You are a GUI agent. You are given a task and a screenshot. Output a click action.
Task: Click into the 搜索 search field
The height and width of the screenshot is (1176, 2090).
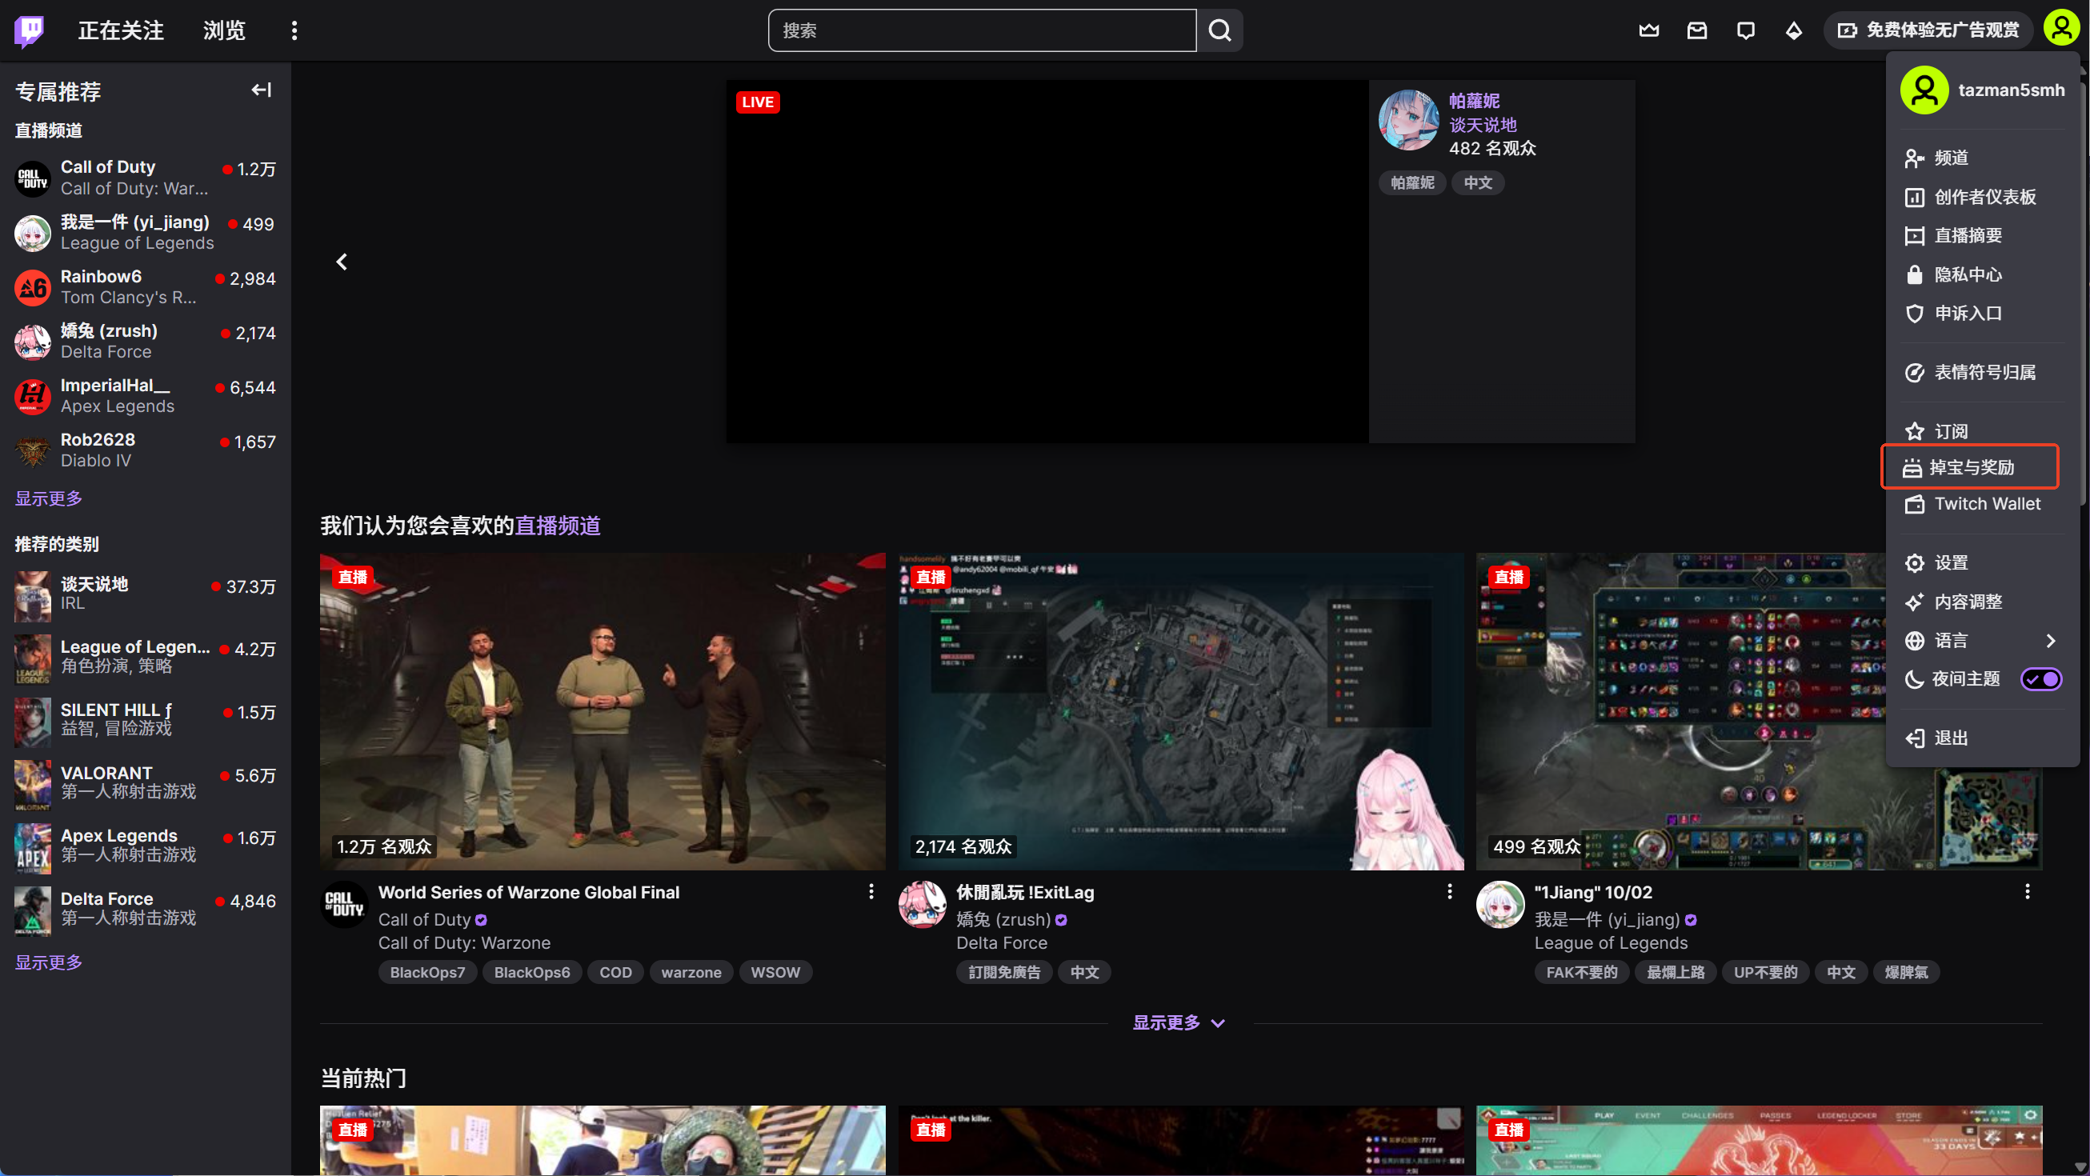[x=982, y=31]
